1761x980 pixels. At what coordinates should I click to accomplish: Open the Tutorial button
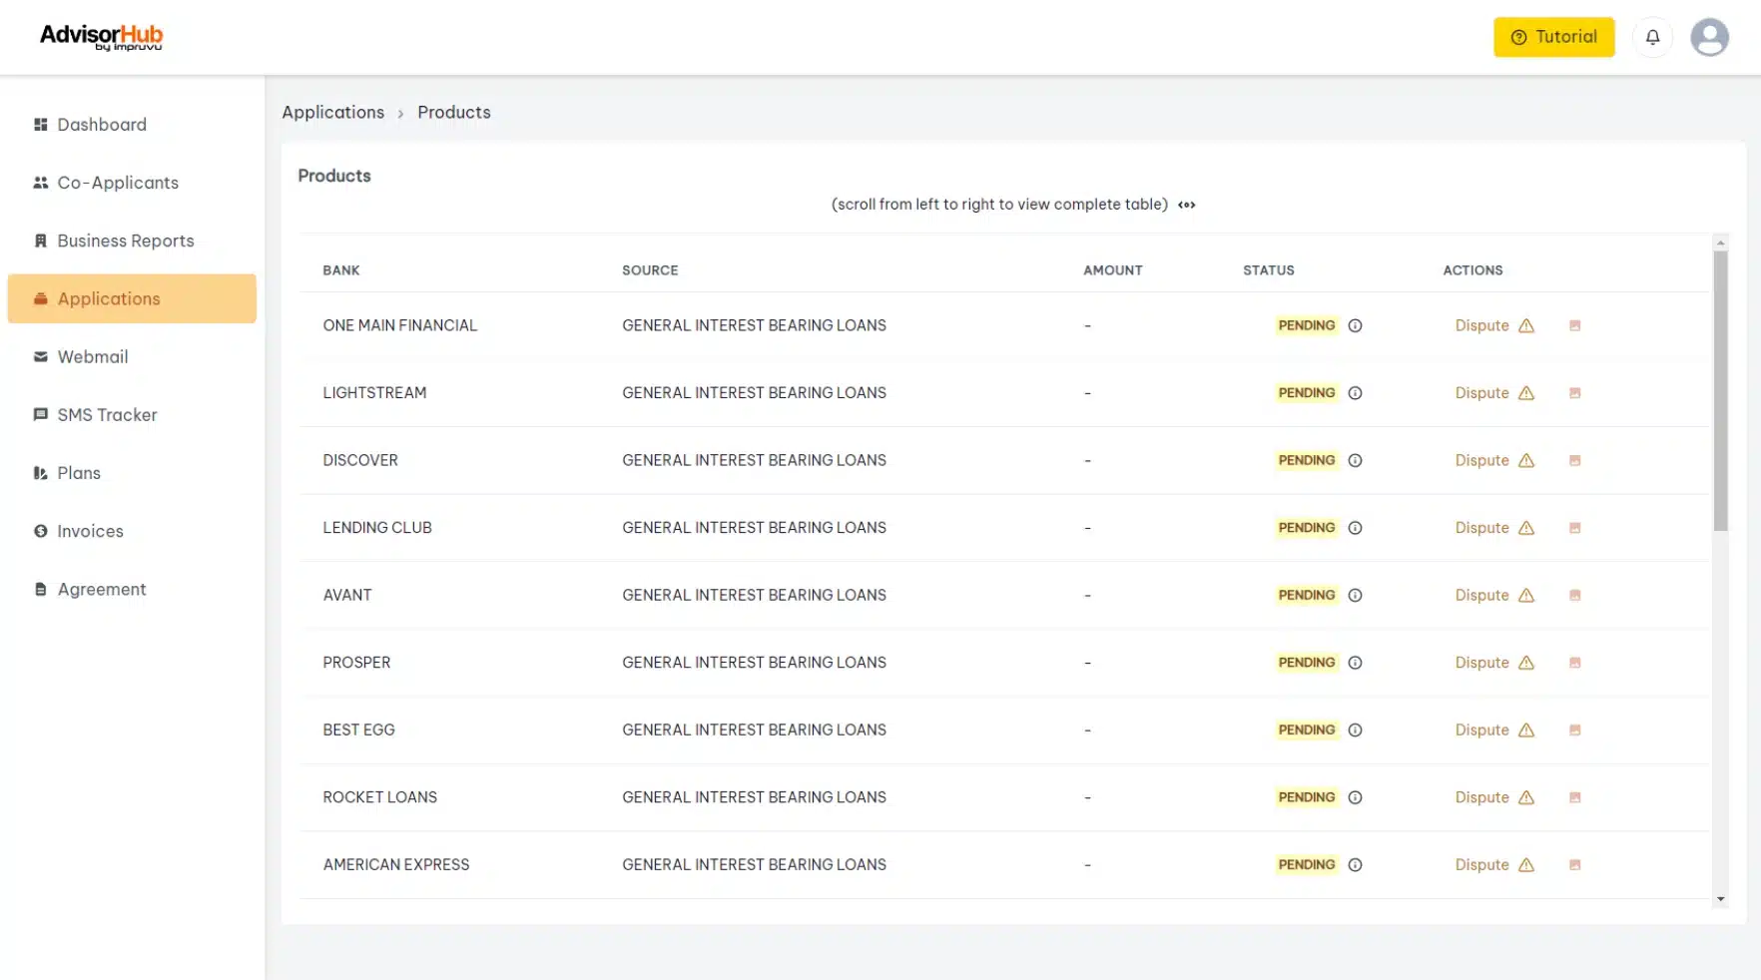coord(1553,37)
